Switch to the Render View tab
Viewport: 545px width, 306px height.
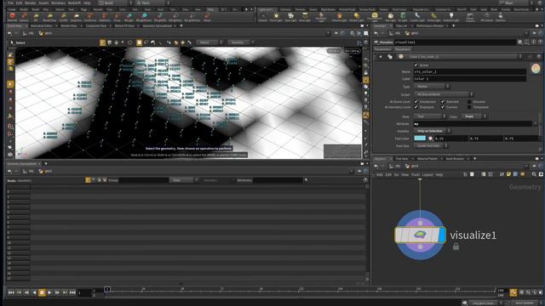pos(68,25)
